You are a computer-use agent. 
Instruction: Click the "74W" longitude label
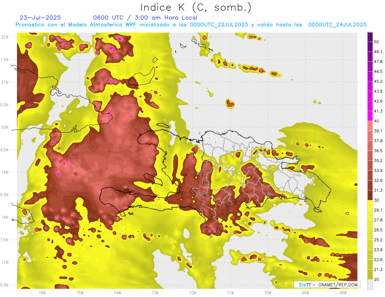117,293
